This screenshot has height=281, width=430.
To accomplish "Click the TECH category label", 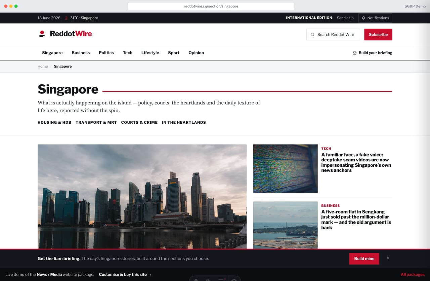I will pyautogui.click(x=326, y=149).
